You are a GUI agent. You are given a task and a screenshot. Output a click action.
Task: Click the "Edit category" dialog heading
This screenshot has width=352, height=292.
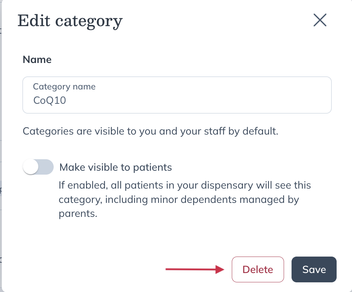tap(70, 21)
